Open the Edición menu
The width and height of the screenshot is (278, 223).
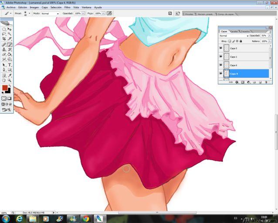click(x=23, y=7)
